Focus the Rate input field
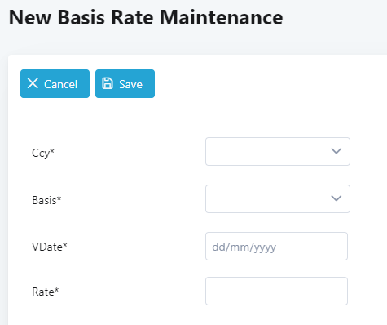Viewport: 387px width, 325px height. (276, 291)
